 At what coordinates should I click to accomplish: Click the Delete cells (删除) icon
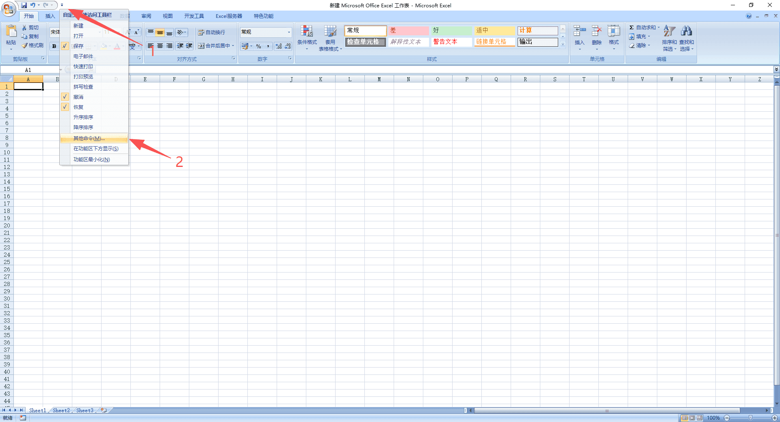click(x=596, y=31)
